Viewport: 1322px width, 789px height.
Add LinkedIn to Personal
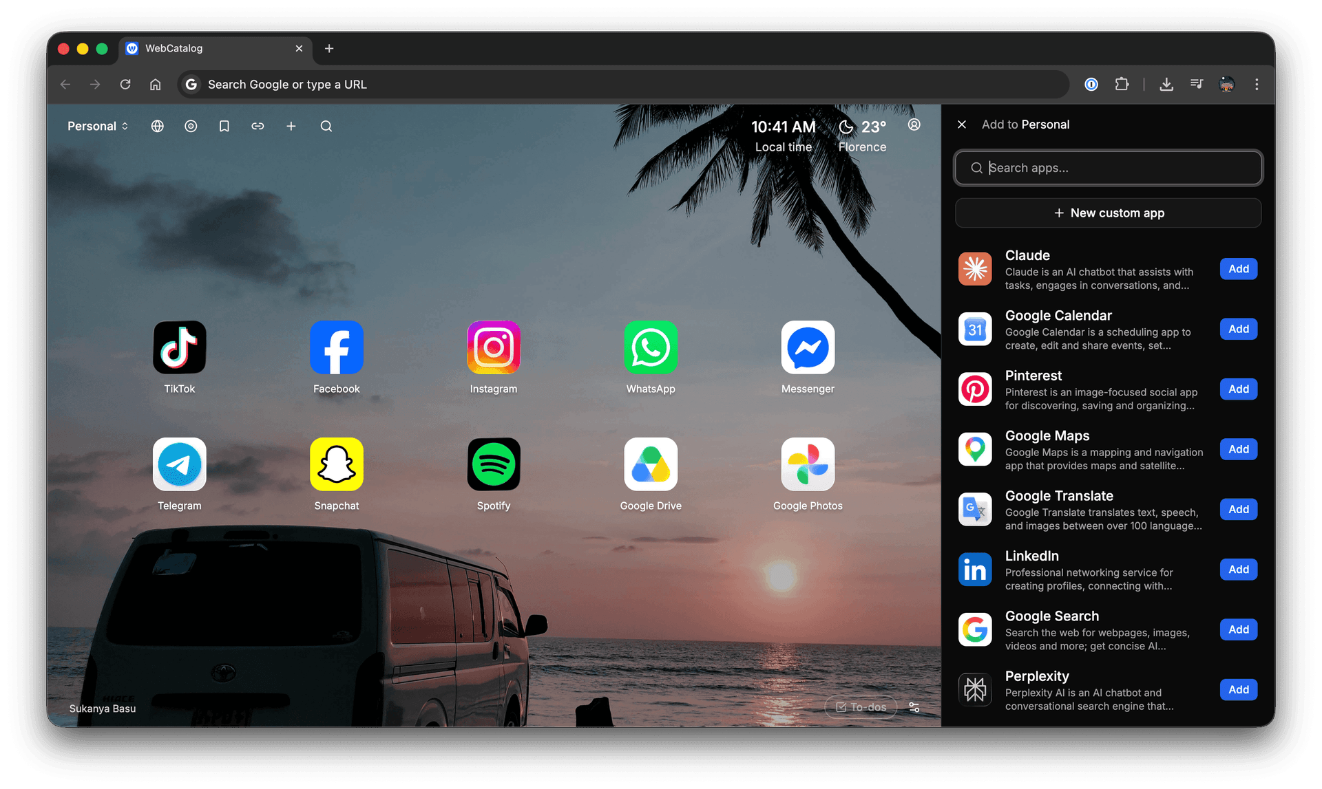coord(1238,570)
